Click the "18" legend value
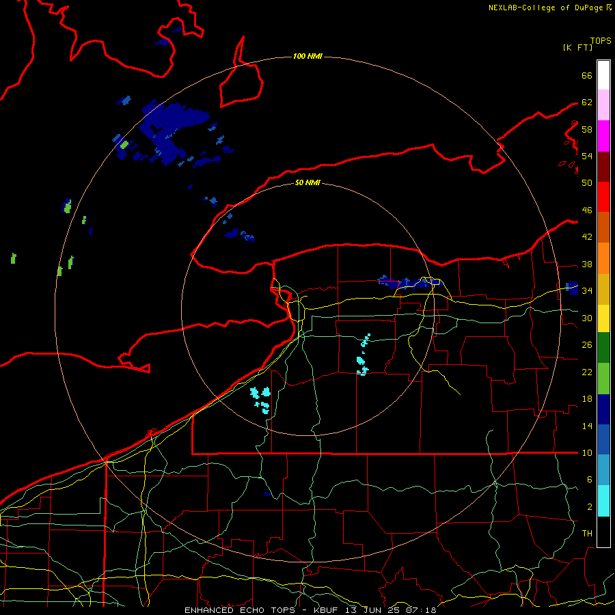The image size is (615, 615). tap(587, 399)
